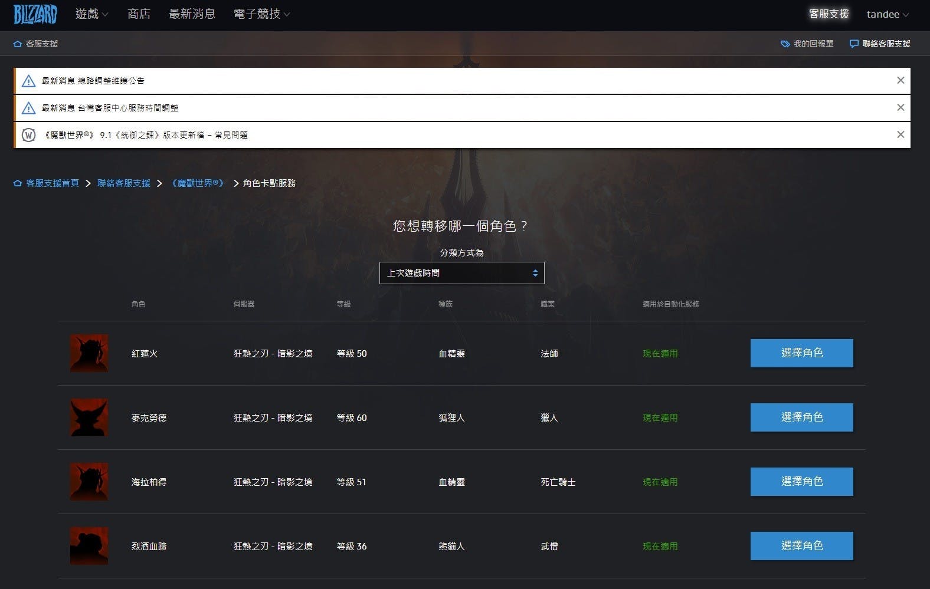Click breadcrumb 《魔獸世界®》
930x589 pixels.
pyautogui.click(x=198, y=183)
